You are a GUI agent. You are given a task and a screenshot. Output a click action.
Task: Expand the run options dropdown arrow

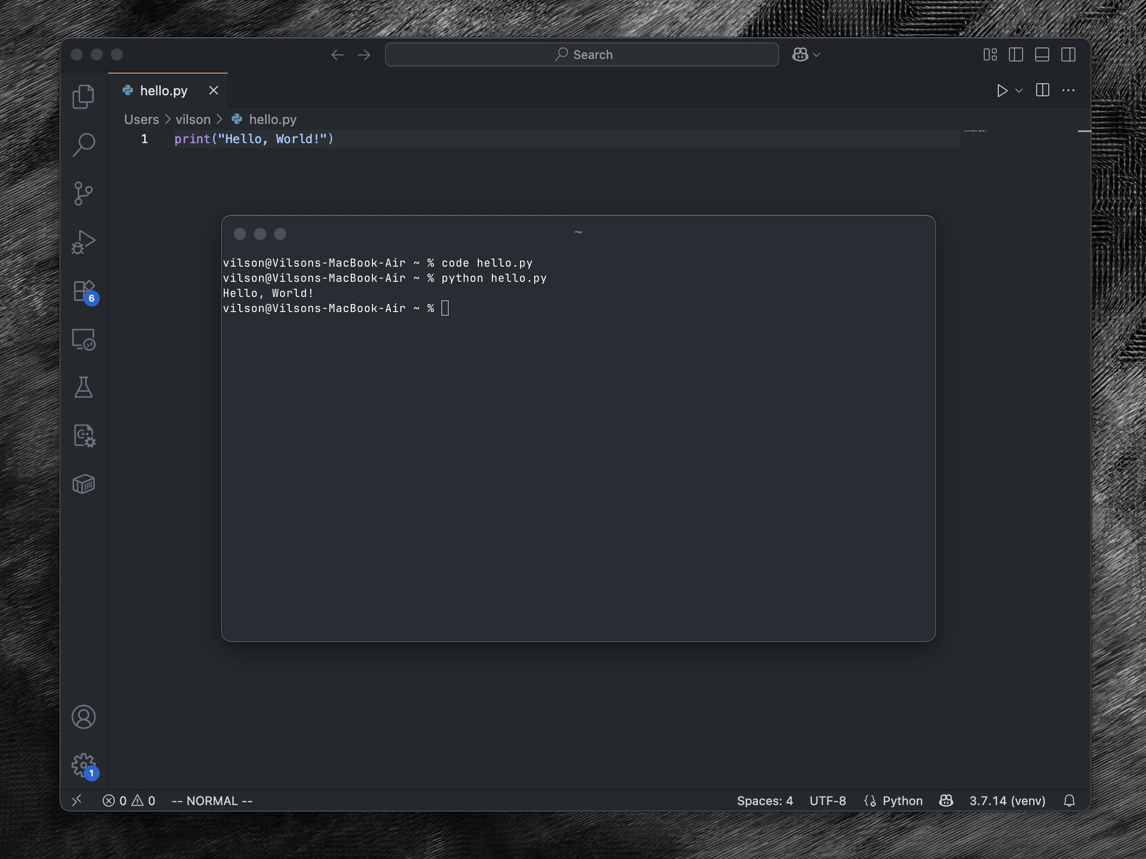pos(1019,91)
